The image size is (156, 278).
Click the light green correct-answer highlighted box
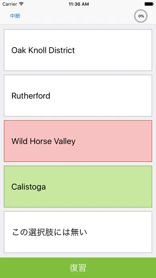[x=78, y=187]
